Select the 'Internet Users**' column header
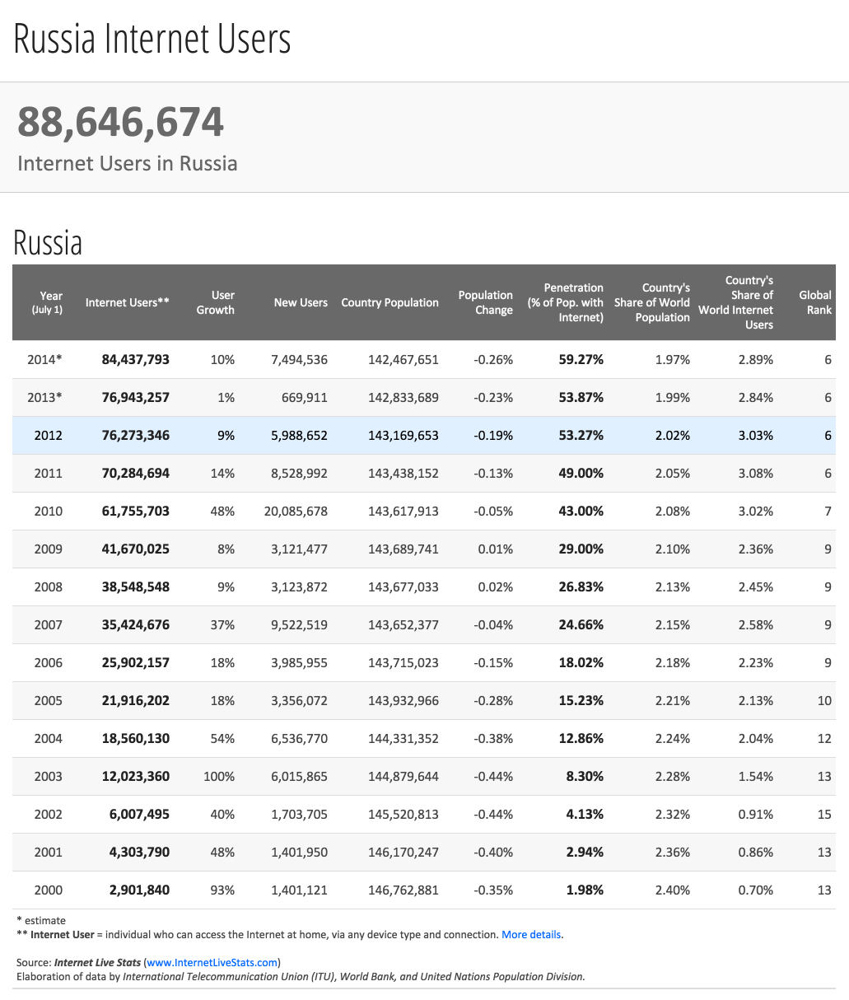Viewport: 849px width, 1000px height. point(128,302)
